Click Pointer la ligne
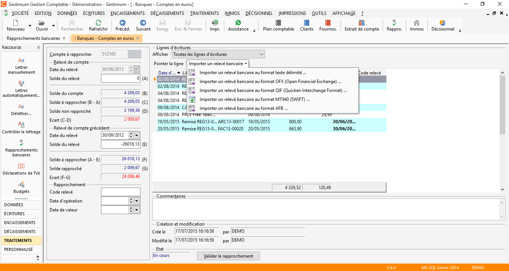 pyautogui.click(x=169, y=64)
